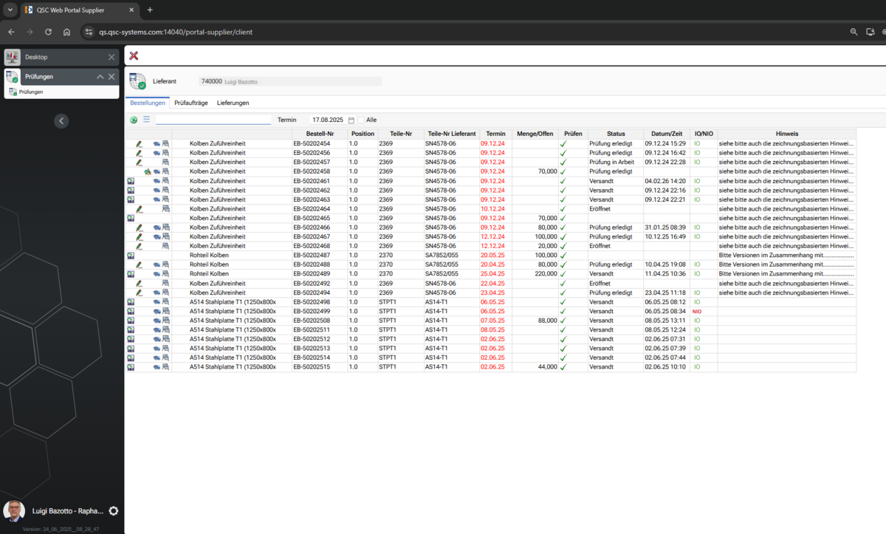The width and height of the screenshot is (886, 534).
Task: Sort by the IO/NIO column header
Action: pyautogui.click(x=704, y=134)
